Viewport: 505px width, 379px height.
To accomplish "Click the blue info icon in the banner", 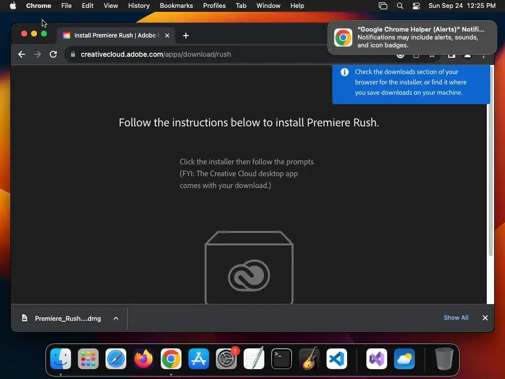I will 345,72.
